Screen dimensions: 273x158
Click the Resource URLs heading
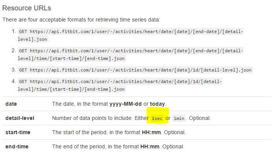(27, 8)
